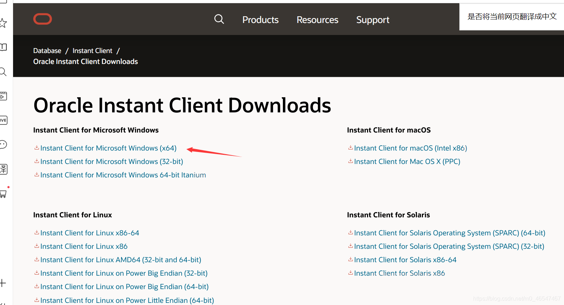
Task: Open Instant Client for Solaris x86-64
Action: (x=405, y=260)
